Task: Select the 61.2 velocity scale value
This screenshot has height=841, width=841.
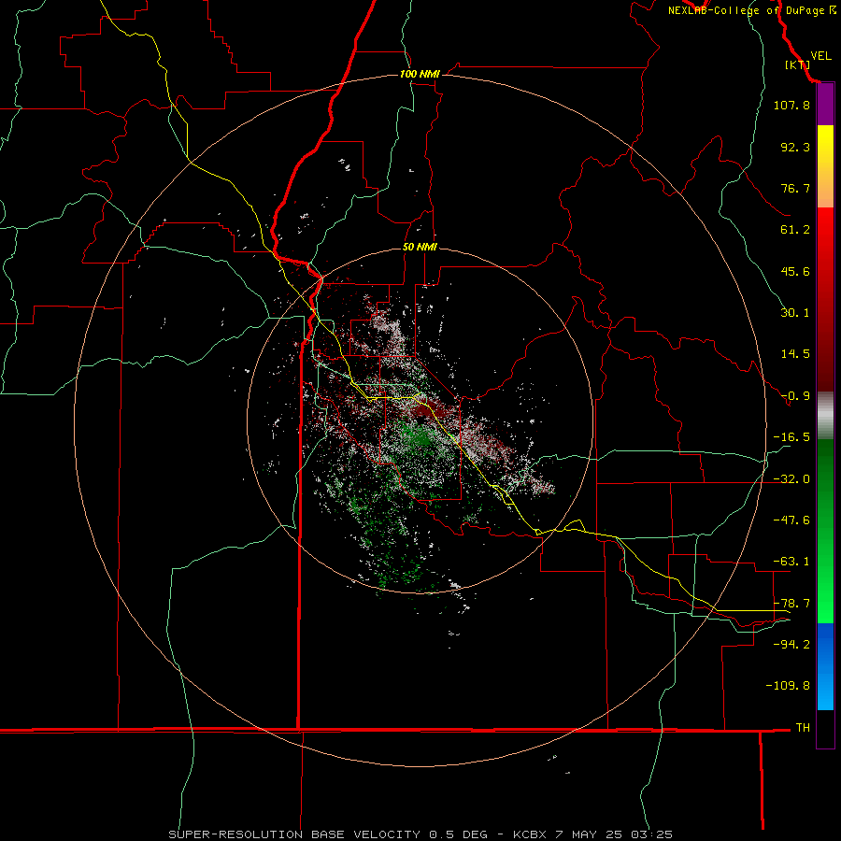Action: [x=795, y=230]
